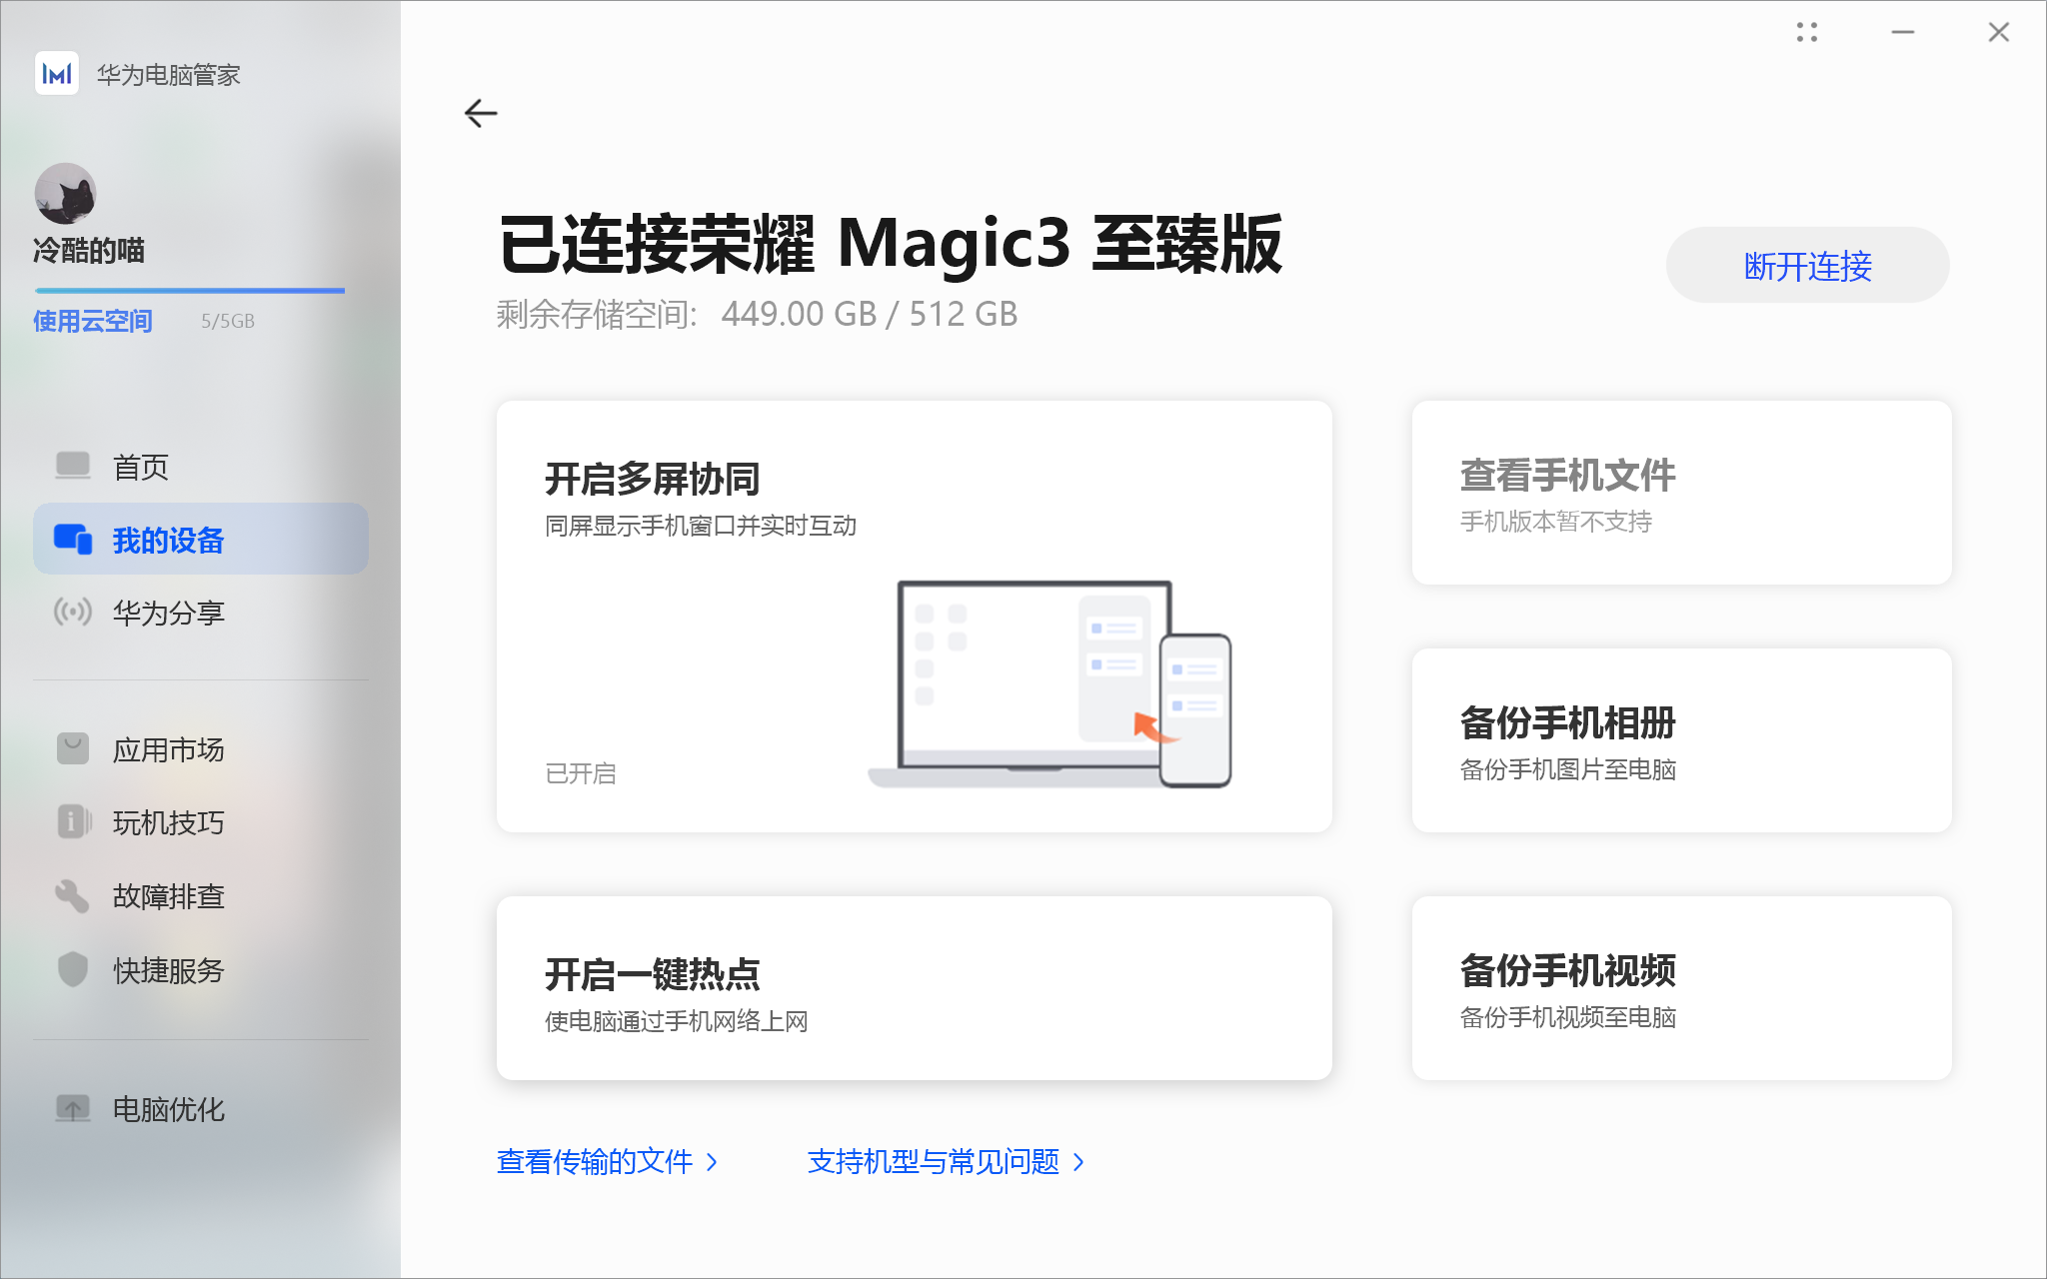The image size is (2047, 1279).
Task: Open 故障排查 section
Action: 201,895
